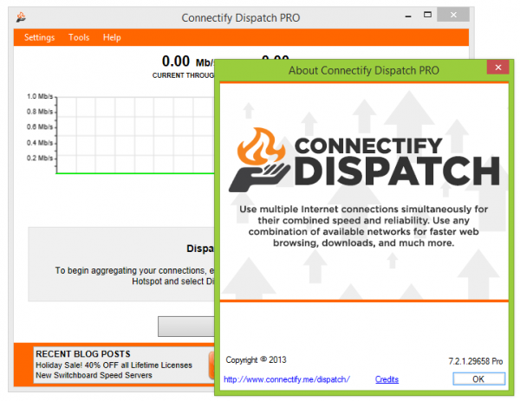Close the About Connectify Dispatch PRO dialog
The height and width of the screenshot is (401, 520).
coord(497,68)
